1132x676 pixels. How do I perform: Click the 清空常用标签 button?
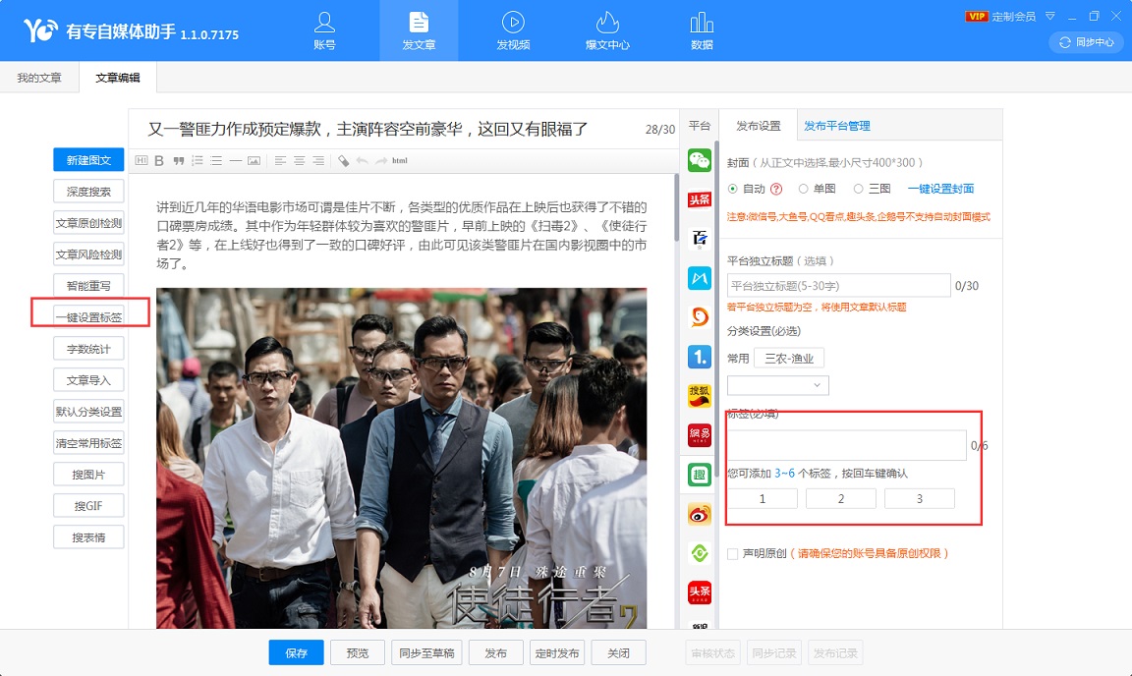(x=88, y=443)
